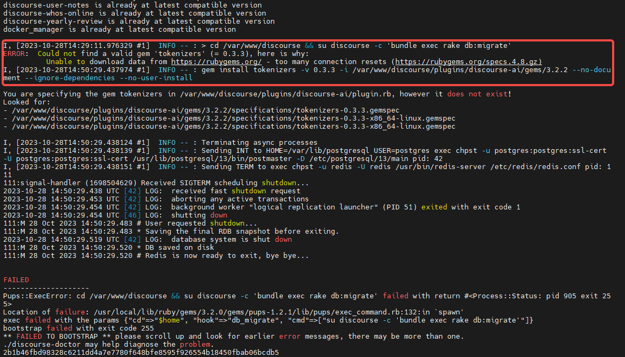This screenshot has height=357, width=625.
Task: Click the 'received fast shutdown request' line
Action: point(151,191)
